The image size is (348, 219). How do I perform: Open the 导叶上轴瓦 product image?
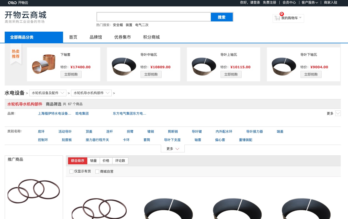[204, 66]
